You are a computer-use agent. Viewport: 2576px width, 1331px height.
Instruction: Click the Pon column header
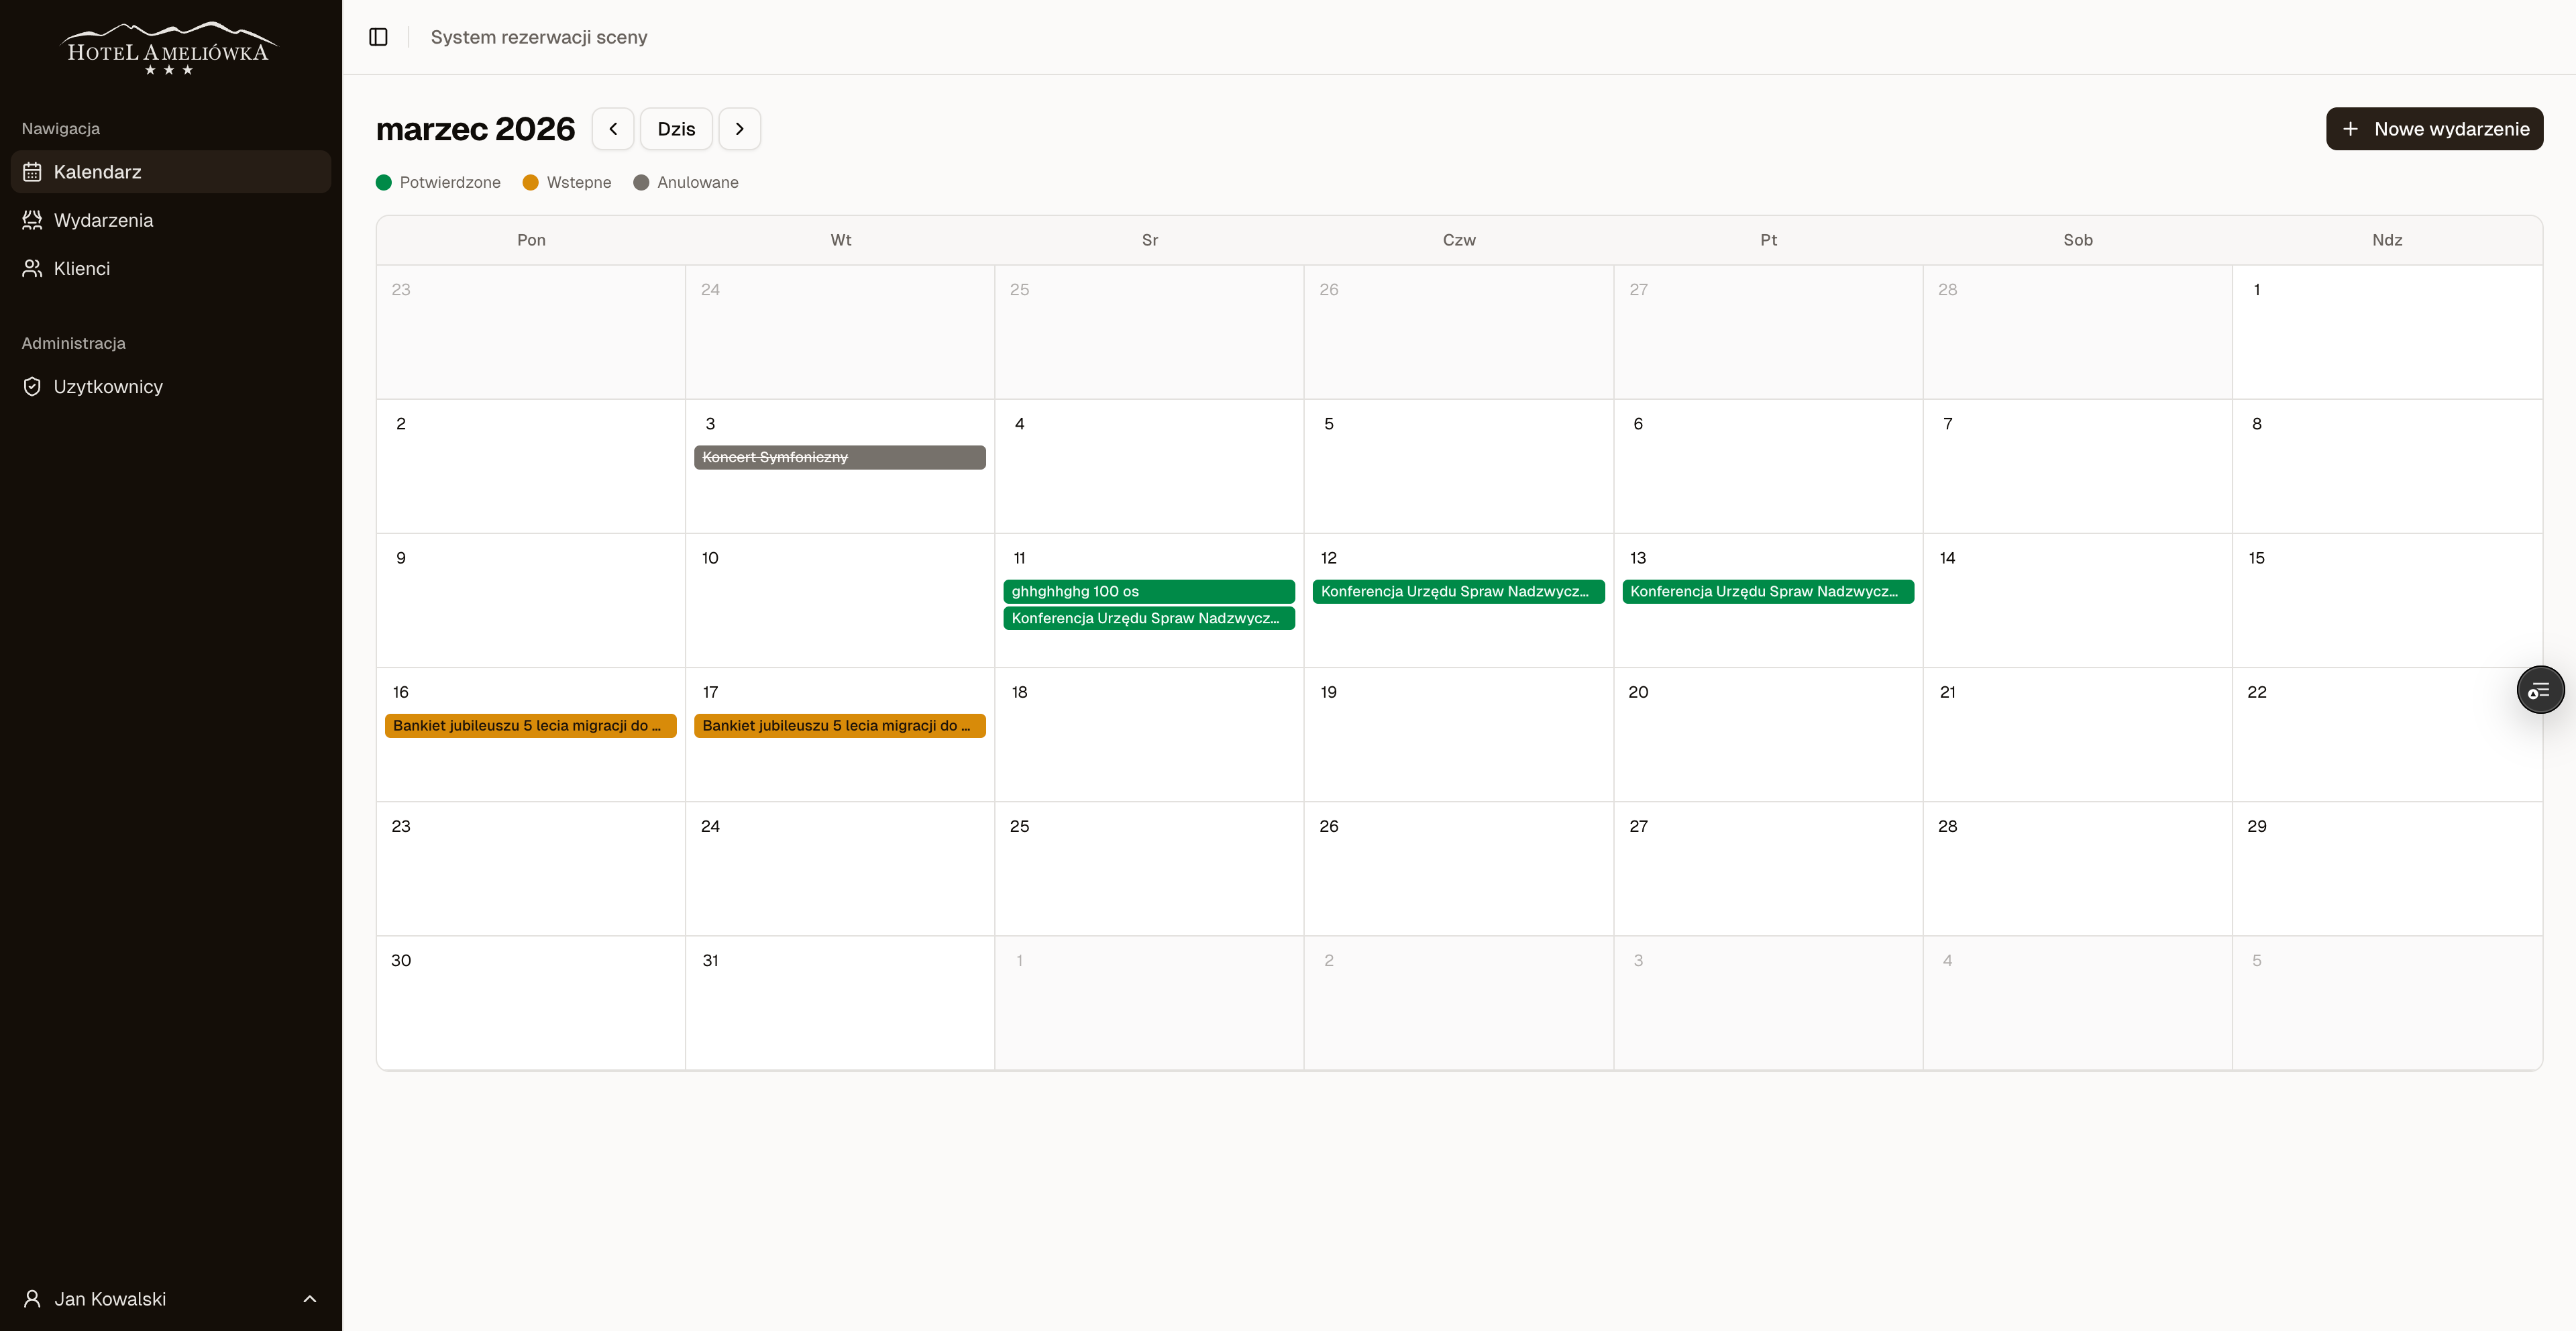coord(531,240)
